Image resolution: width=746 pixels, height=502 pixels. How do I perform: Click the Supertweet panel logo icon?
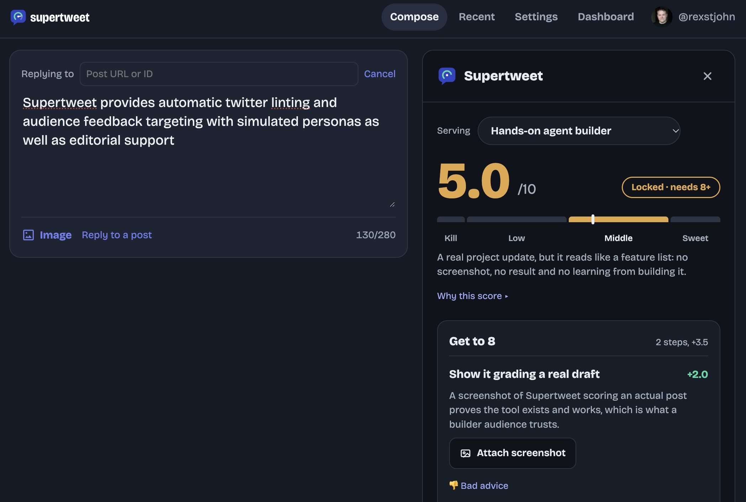pos(447,76)
